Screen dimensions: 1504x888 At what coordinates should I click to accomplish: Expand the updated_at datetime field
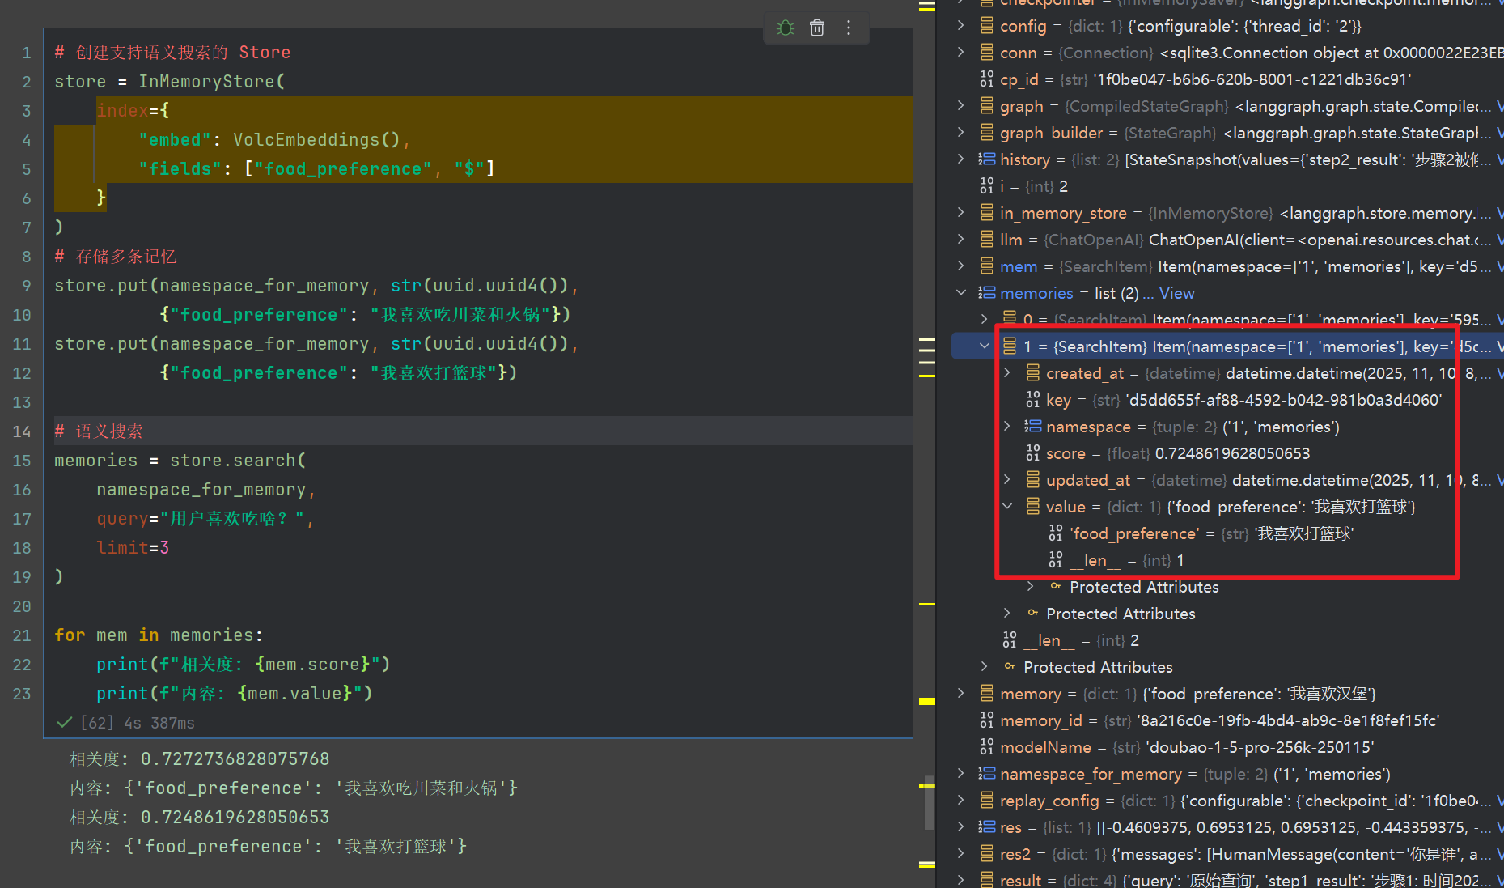pyautogui.click(x=1007, y=480)
